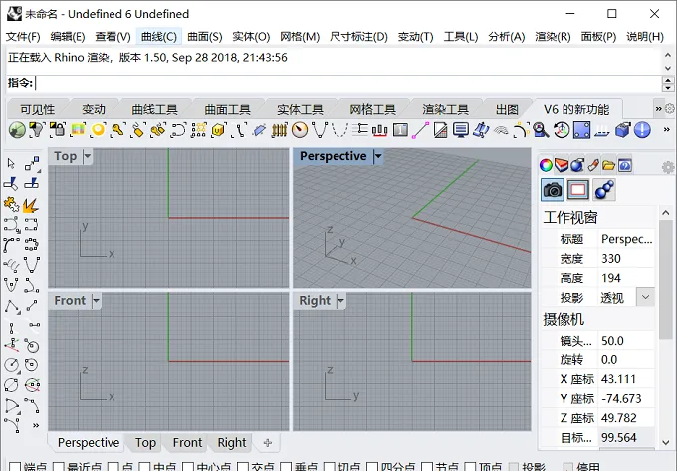Toggle the 节点 knot osnap checkbox

[427, 467]
